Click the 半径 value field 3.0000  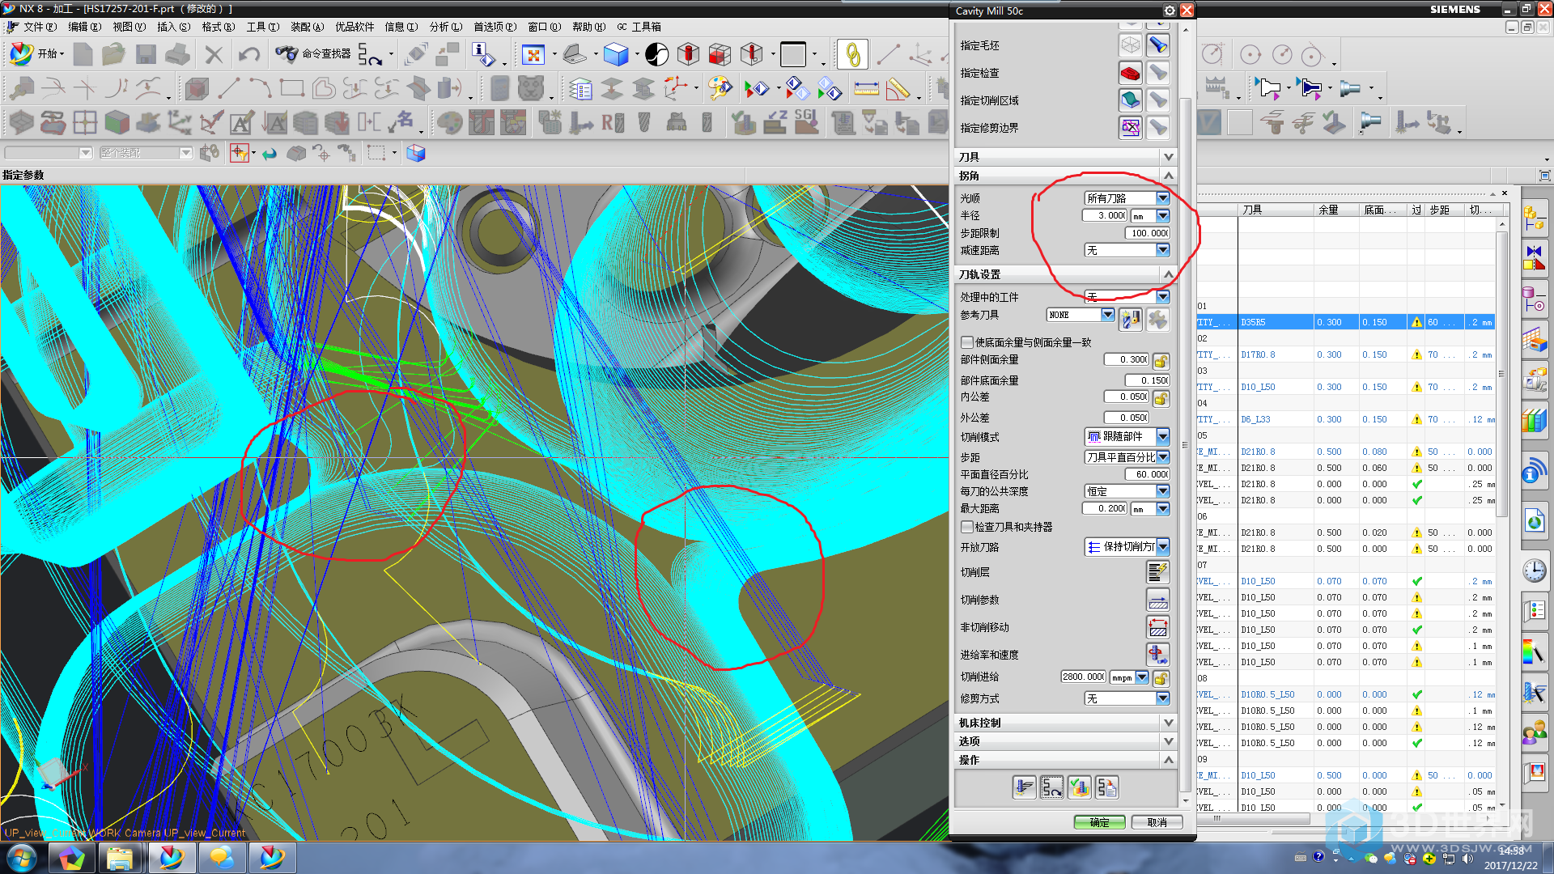click(x=1104, y=215)
